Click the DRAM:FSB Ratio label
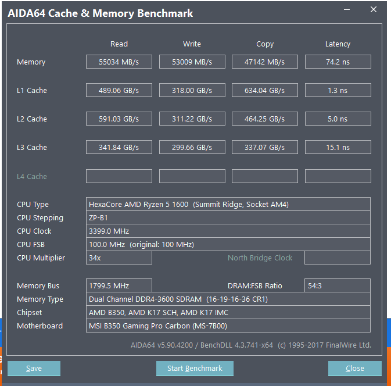 click(254, 285)
